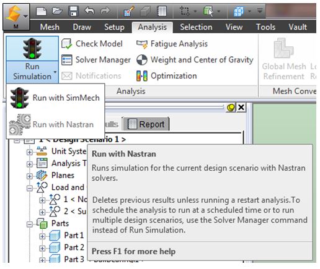Open a file with the folder icon
320x269 pixels.
(x=57, y=11)
